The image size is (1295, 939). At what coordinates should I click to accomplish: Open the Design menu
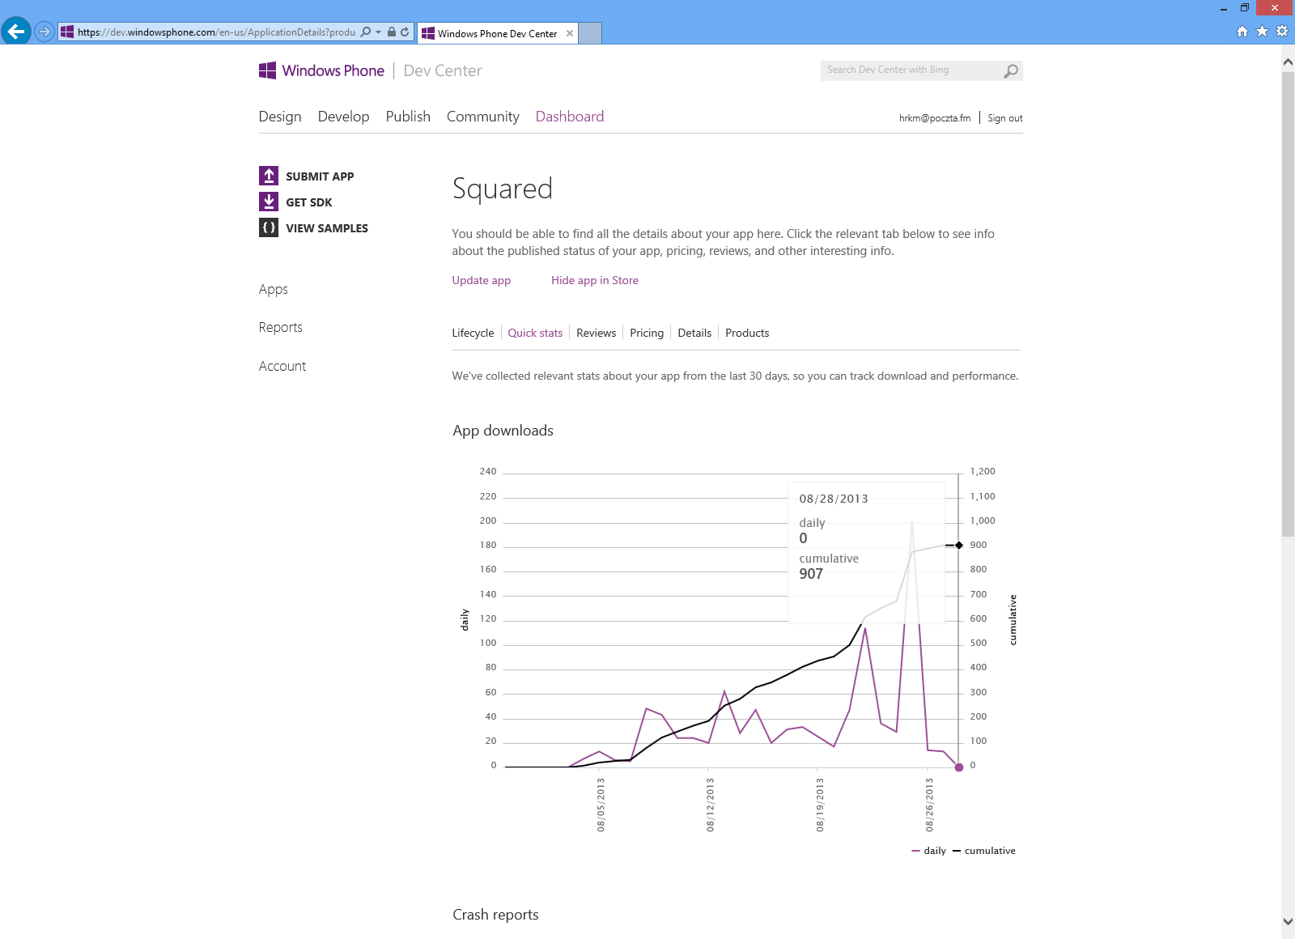[x=280, y=117]
